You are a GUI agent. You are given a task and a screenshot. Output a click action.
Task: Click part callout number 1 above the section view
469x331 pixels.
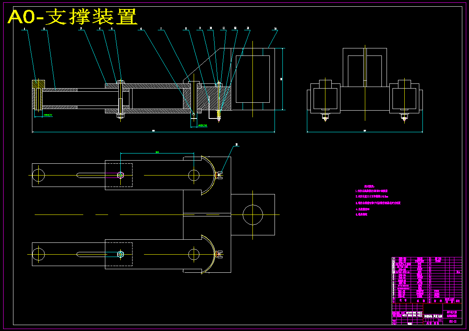(24, 29)
